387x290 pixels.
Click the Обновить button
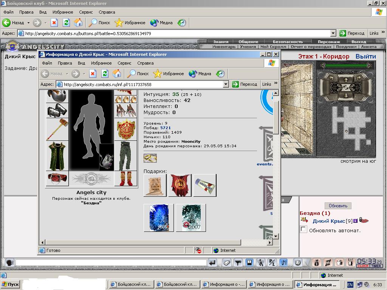click(338, 206)
